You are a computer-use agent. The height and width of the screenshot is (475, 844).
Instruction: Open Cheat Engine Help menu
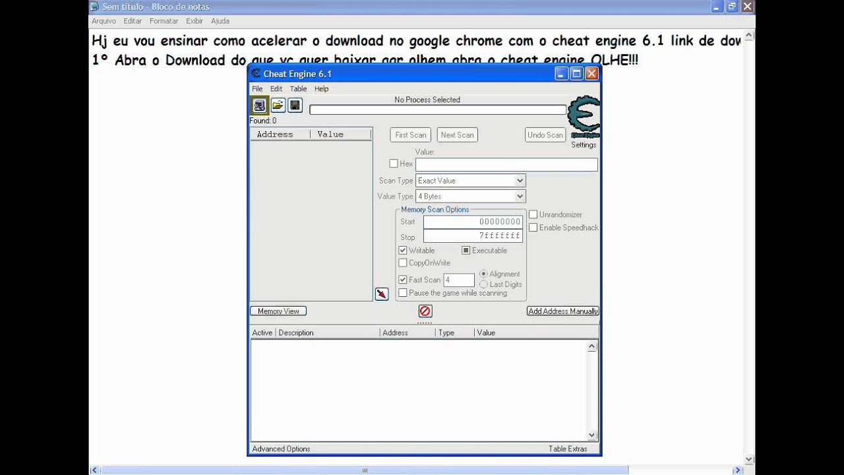click(x=321, y=89)
